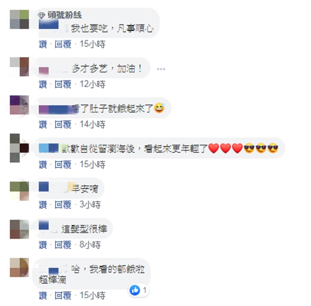Open avatar of the 我也要吃 commenter
This screenshot has height=306, width=311.
click(19, 19)
